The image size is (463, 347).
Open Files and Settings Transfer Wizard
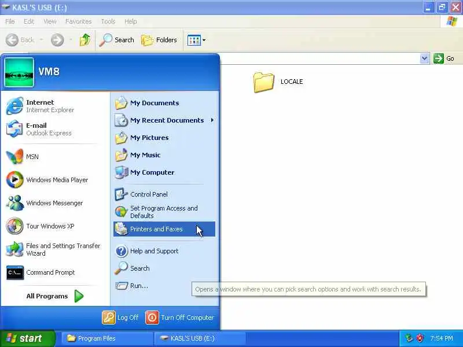[54, 249]
